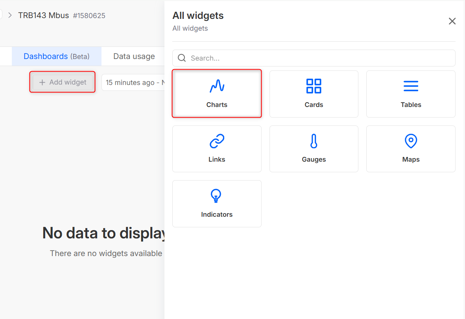465x319 pixels.
Task: Close the All widgets panel
Action: 452,21
